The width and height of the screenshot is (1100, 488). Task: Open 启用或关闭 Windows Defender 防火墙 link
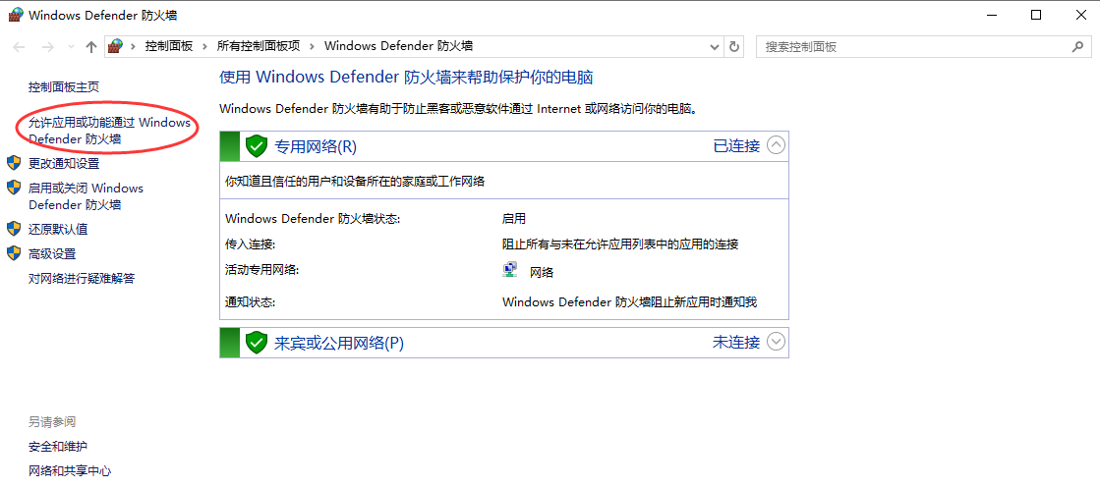(86, 196)
